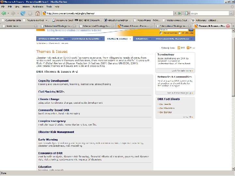Open the Welcome to Gmail bookmark

(x=62, y=20)
